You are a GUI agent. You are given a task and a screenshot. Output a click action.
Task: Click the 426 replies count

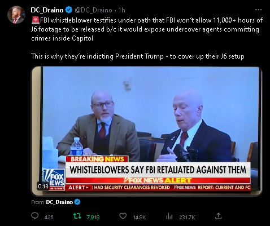tap(49, 218)
